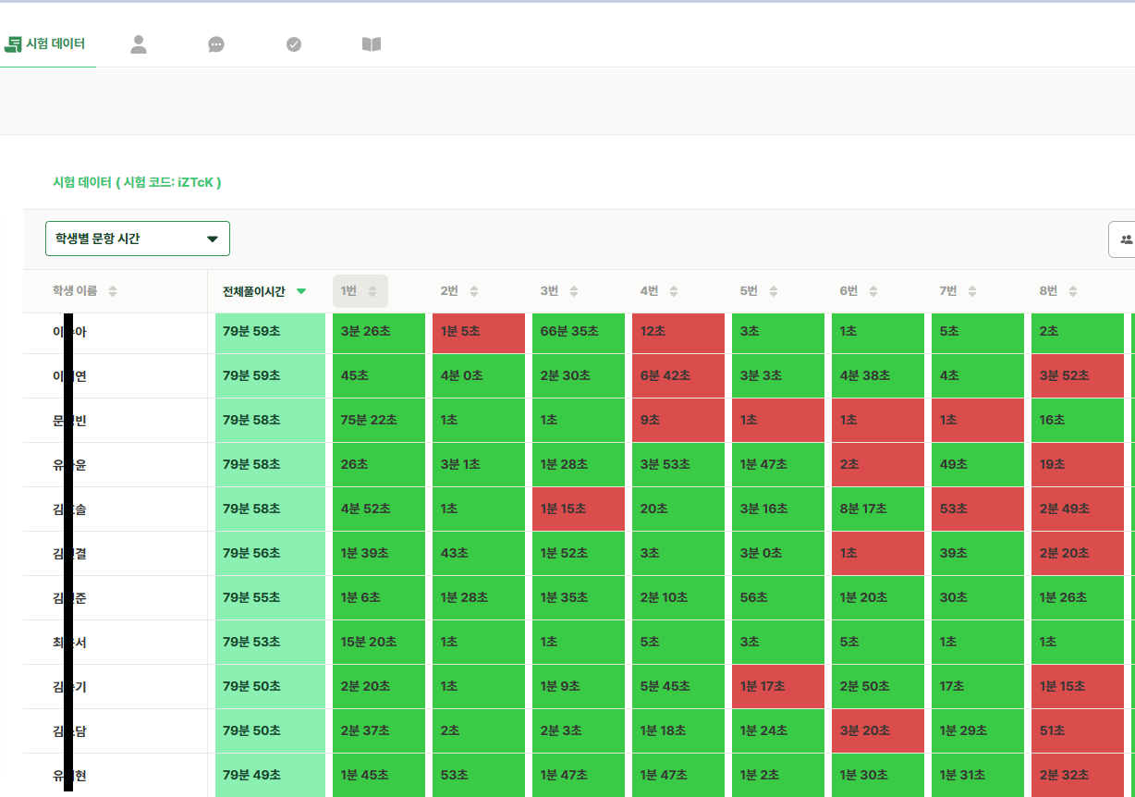The height and width of the screenshot is (797, 1135).
Task: Click the 1분 26초 cell
Action: point(1078,597)
